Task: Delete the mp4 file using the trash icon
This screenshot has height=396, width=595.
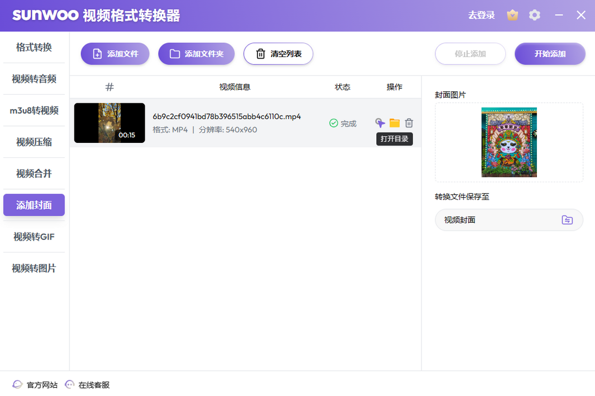Action: 409,123
